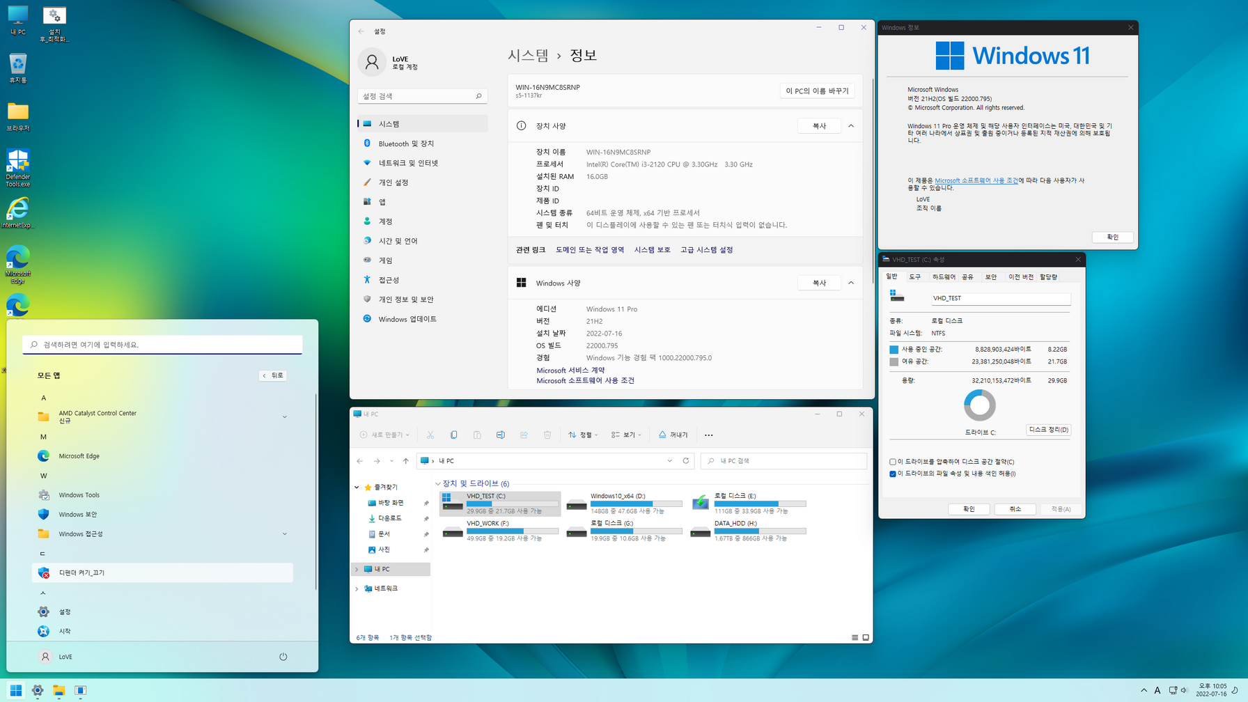This screenshot has height=702, width=1248.
Task: Open the 보기 view dropdown
Action: 626,435
